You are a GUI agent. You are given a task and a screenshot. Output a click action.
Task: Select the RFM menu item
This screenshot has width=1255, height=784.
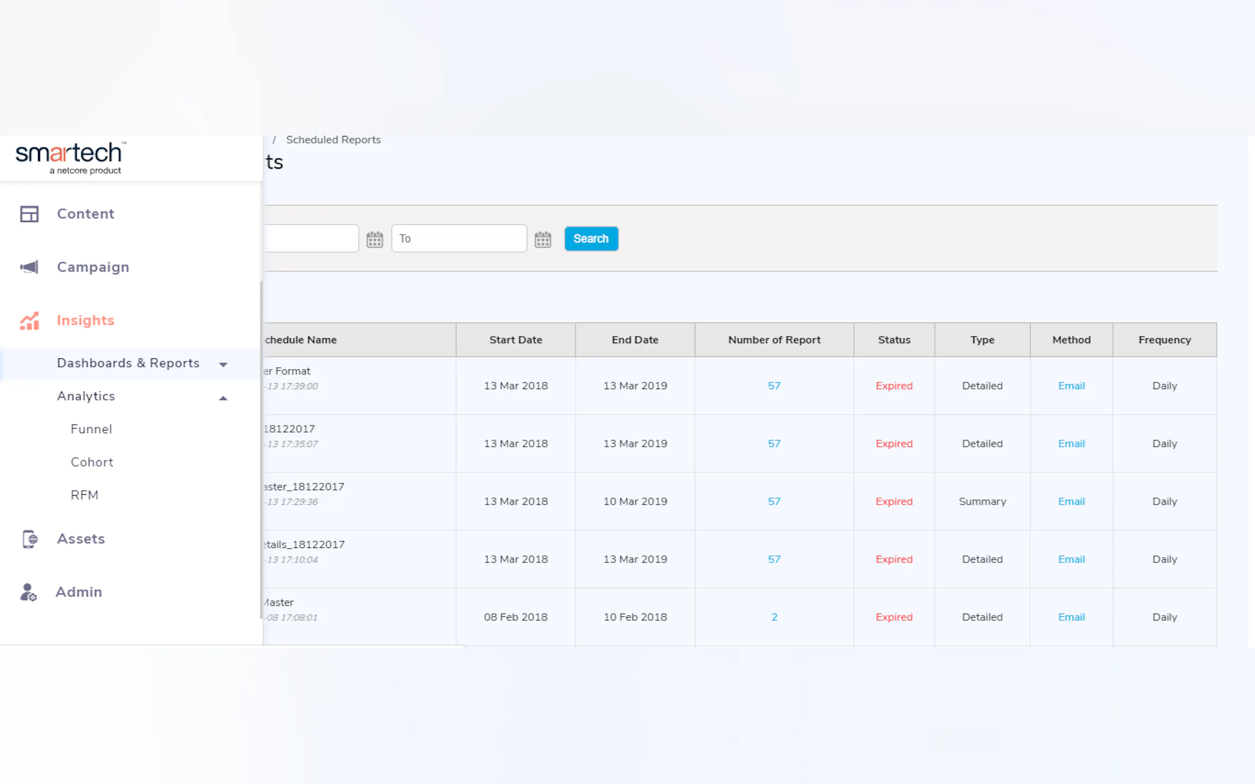point(84,495)
